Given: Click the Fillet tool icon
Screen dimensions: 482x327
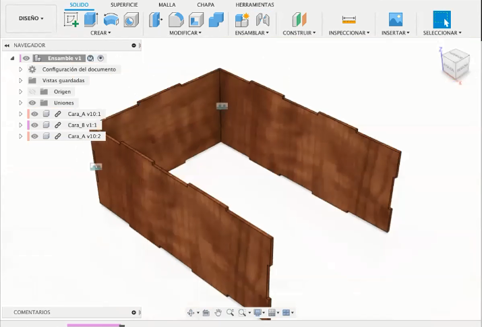Looking at the screenshot, I should [176, 20].
